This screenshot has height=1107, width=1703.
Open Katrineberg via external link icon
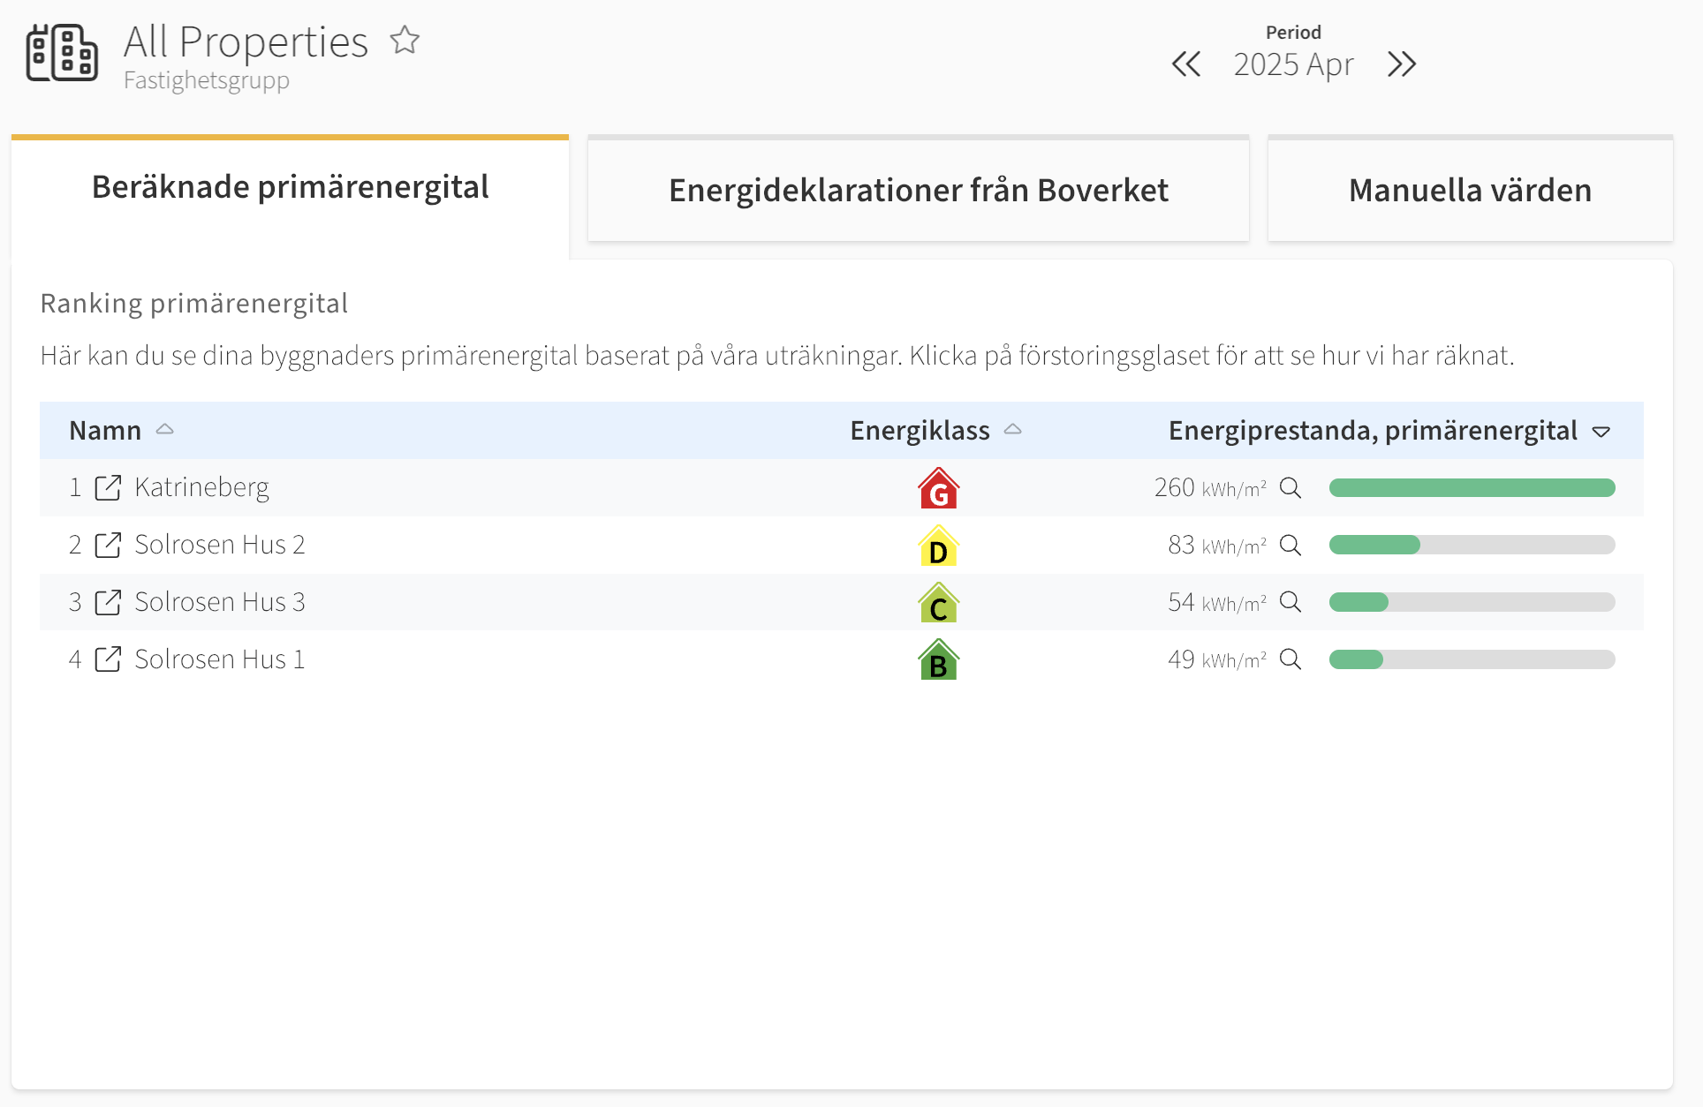pyautogui.click(x=108, y=487)
